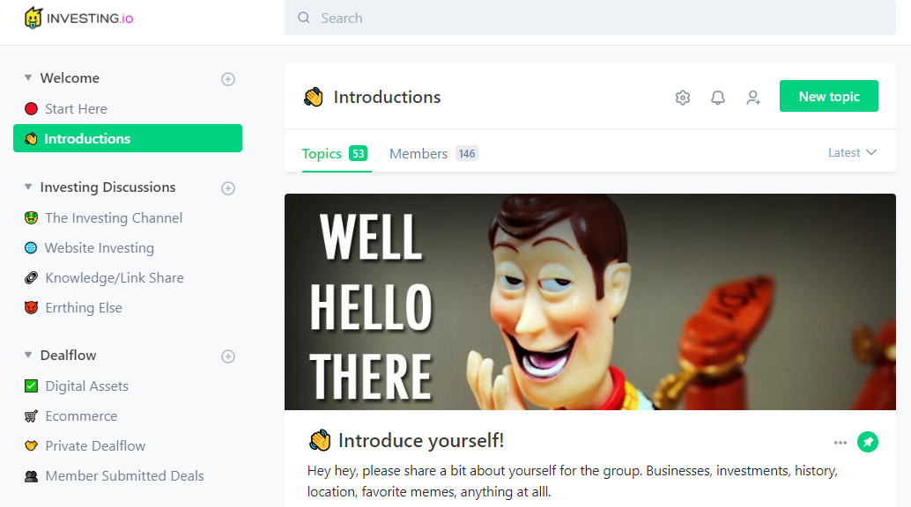Click the red circle Start Here icon
911x507 pixels.
pyautogui.click(x=32, y=108)
